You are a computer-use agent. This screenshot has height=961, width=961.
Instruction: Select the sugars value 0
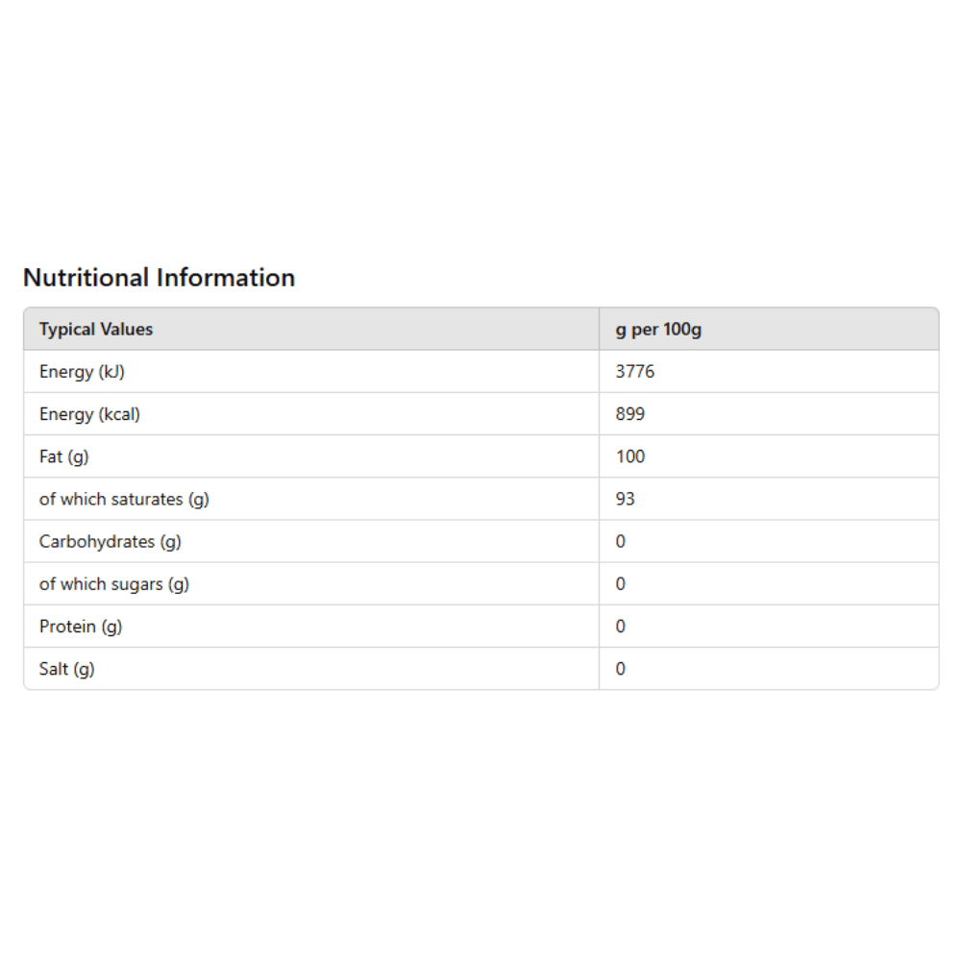click(x=620, y=584)
